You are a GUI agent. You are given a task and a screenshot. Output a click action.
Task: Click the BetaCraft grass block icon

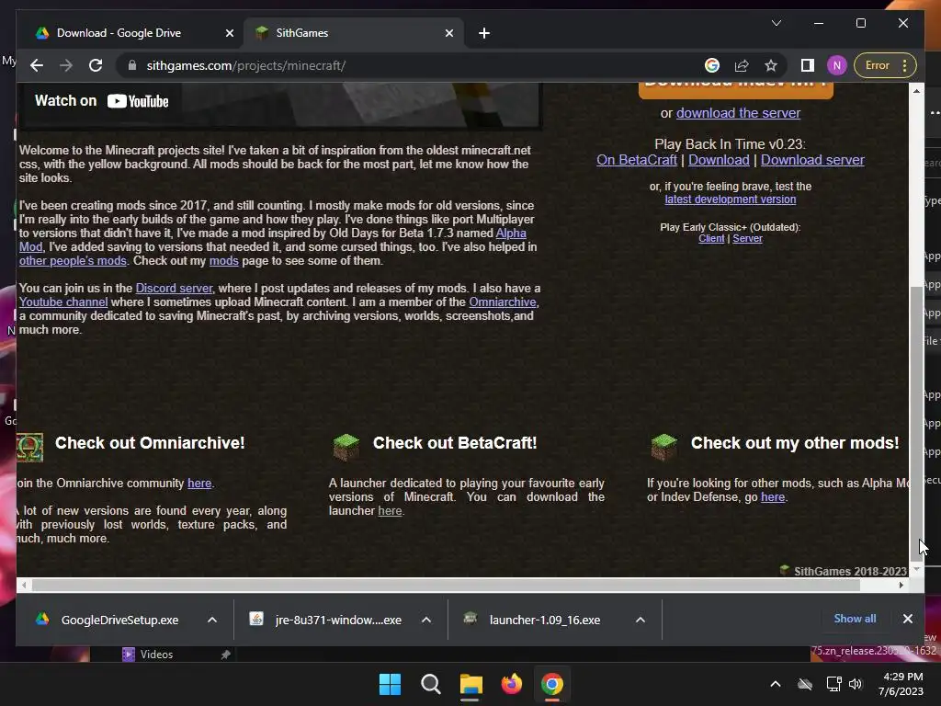point(346,448)
